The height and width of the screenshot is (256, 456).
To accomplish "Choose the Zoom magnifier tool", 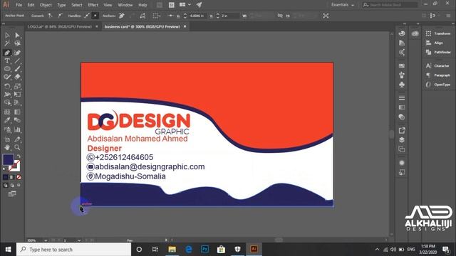I will pyautogui.click(x=17, y=147).
